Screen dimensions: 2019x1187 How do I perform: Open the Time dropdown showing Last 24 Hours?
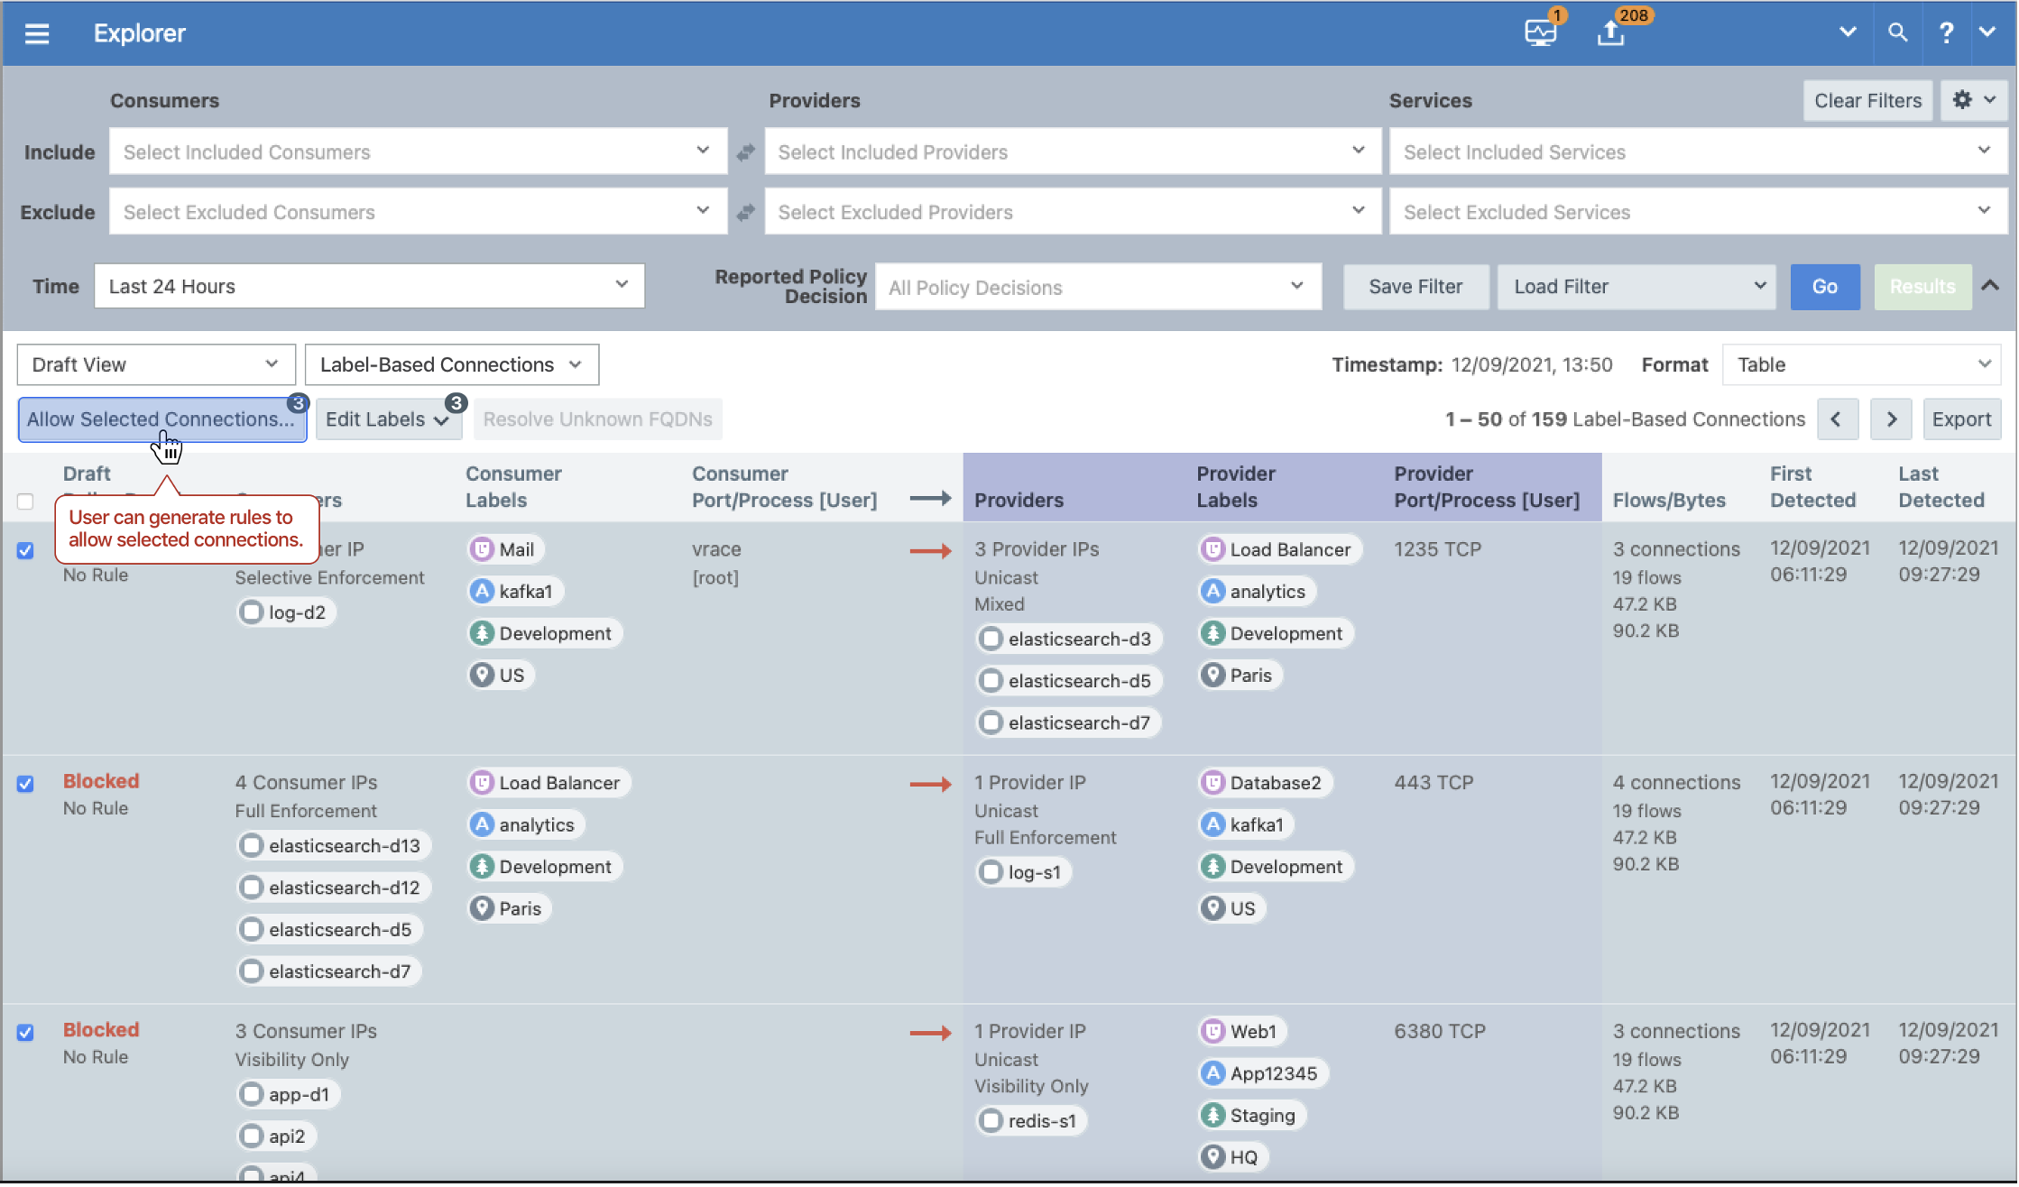pos(369,286)
